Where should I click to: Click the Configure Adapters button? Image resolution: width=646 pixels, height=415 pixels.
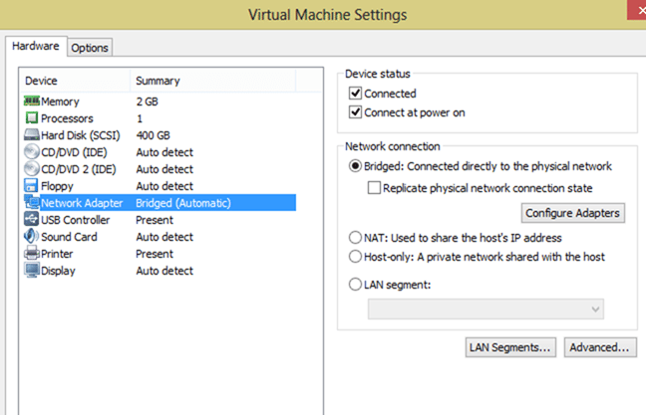[x=572, y=213]
